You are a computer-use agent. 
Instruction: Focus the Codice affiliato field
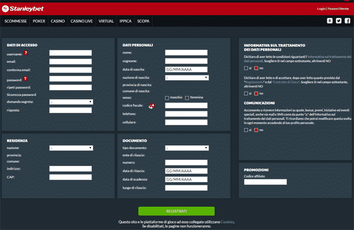click(x=265, y=182)
